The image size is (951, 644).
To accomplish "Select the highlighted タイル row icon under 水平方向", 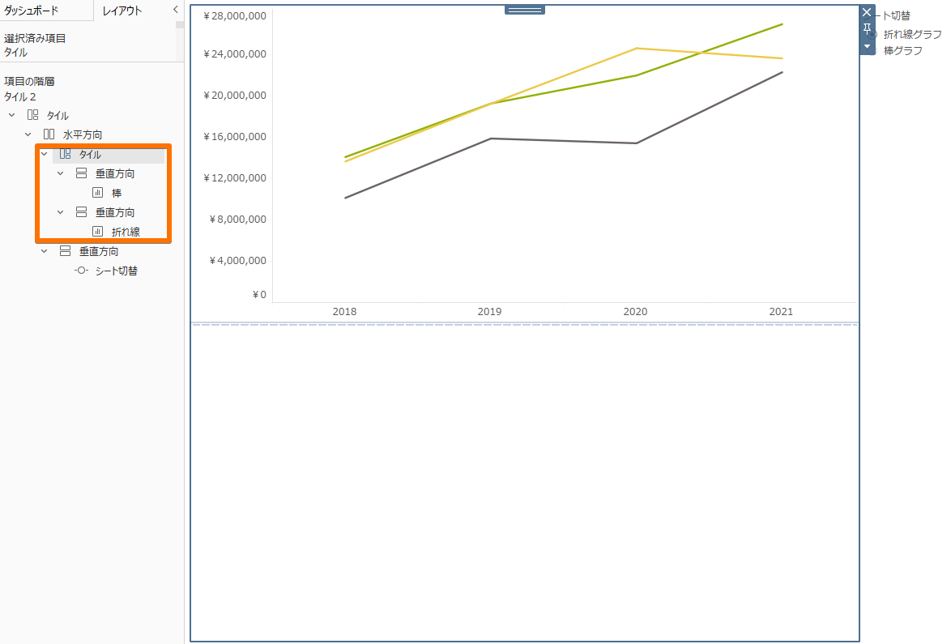I will pyautogui.click(x=65, y=154).
